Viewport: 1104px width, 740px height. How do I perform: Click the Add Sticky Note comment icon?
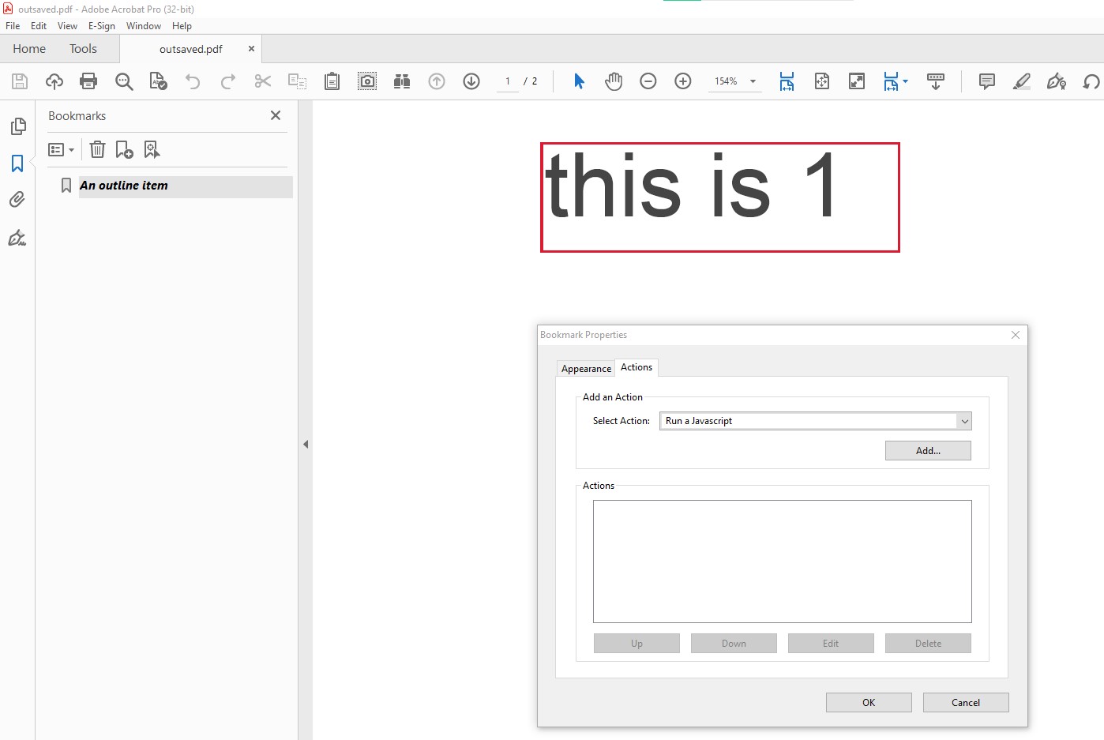[x=986, y=81]
